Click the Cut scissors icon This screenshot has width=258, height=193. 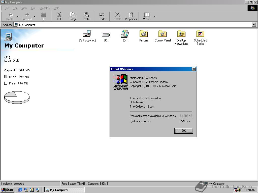tap(59, 15)
